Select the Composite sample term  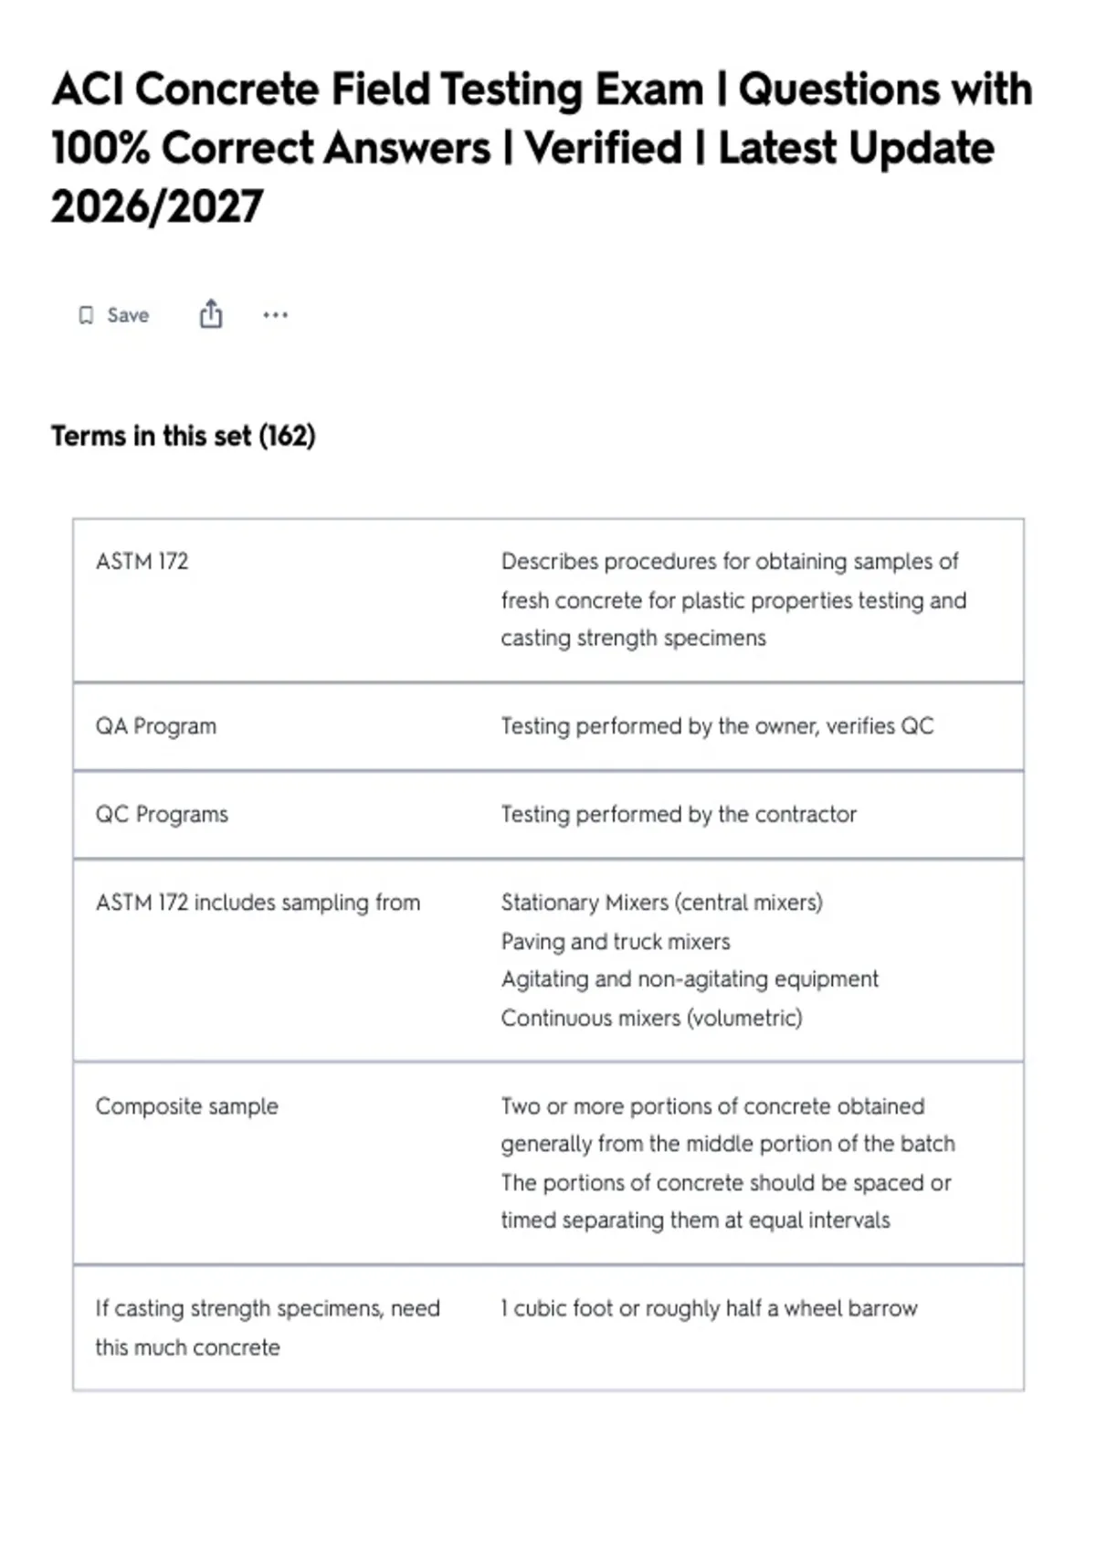tap(186, 1106)
